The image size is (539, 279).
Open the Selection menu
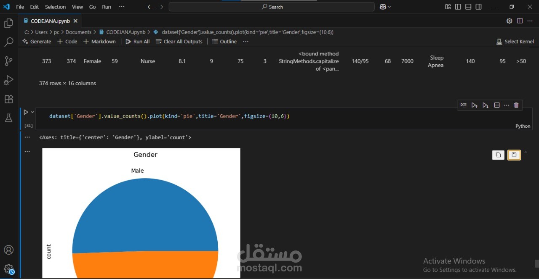tap(55, 7)
